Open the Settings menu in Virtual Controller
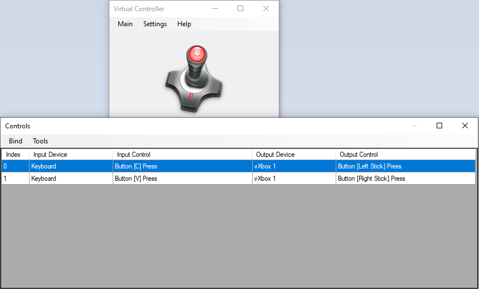 pyautogui.click(x=155, y=24)
